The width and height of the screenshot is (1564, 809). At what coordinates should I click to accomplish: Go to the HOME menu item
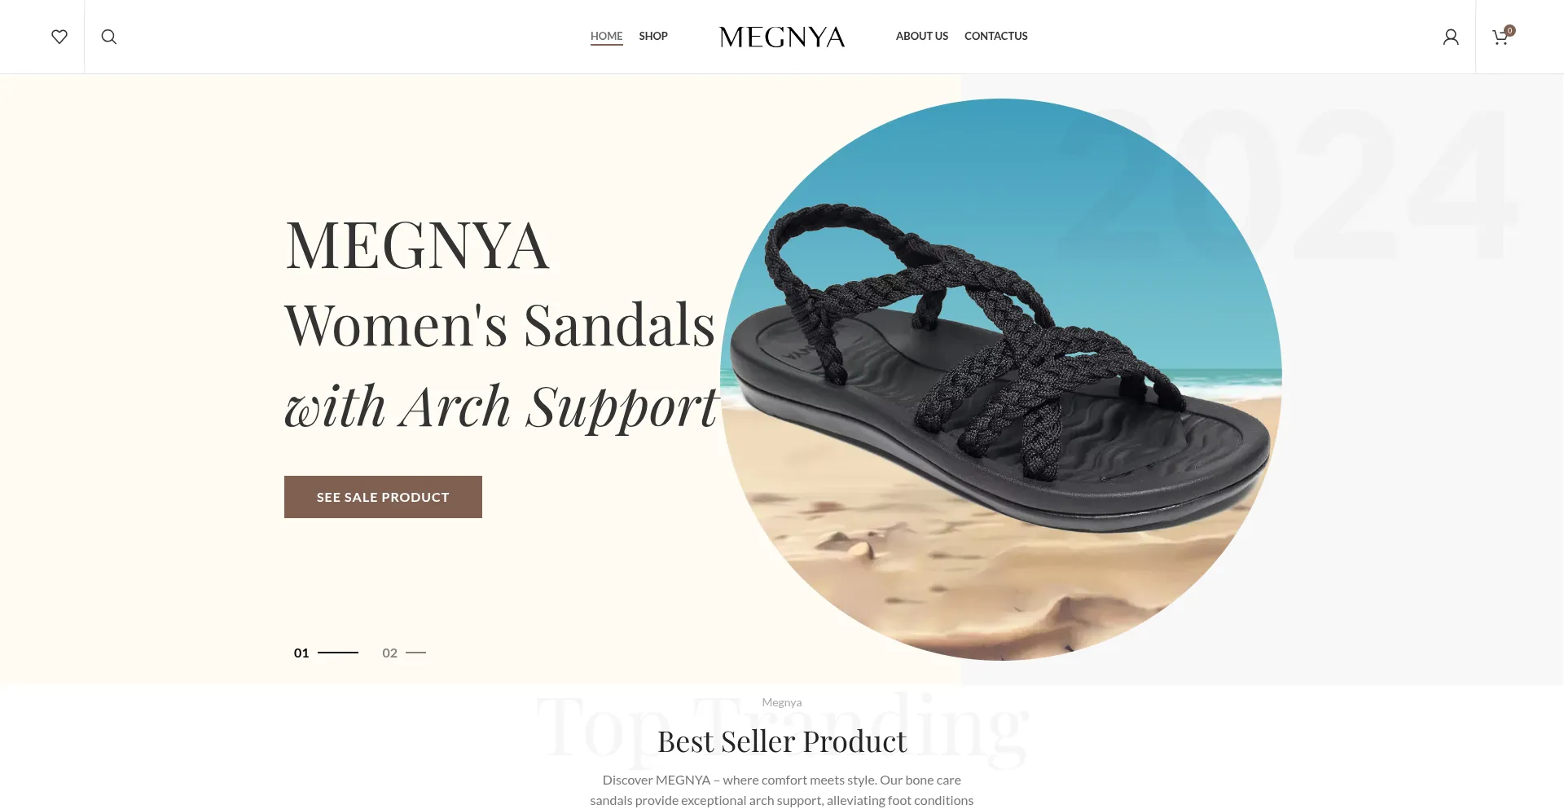coord(606,36)
